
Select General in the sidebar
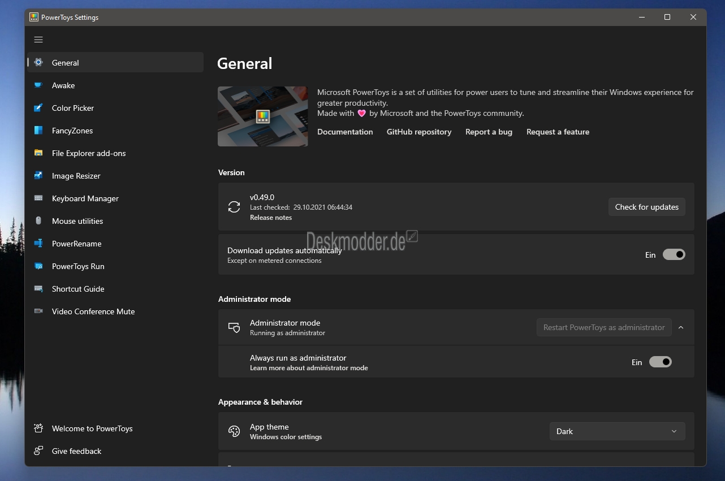click(x=115, y=63)
